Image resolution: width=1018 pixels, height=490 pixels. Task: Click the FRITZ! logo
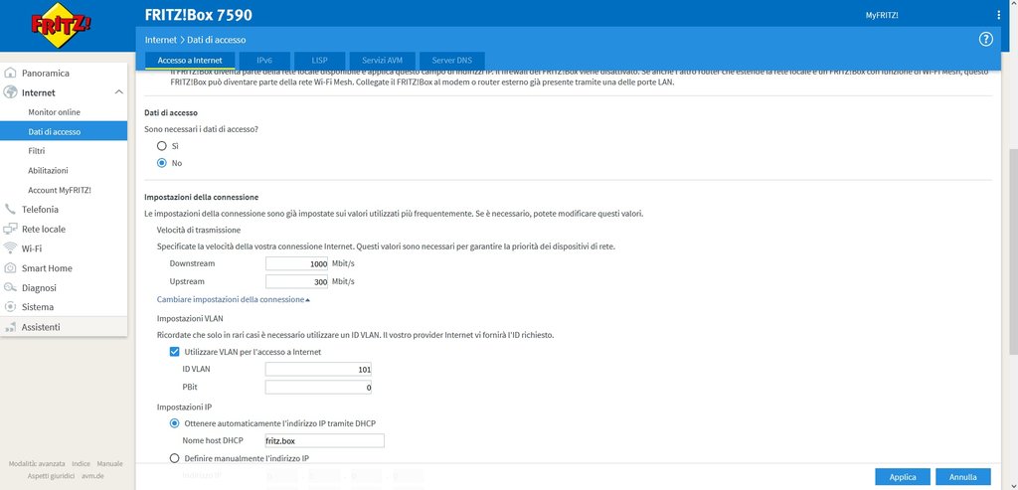pyautogui.click(x=61, y=25)
